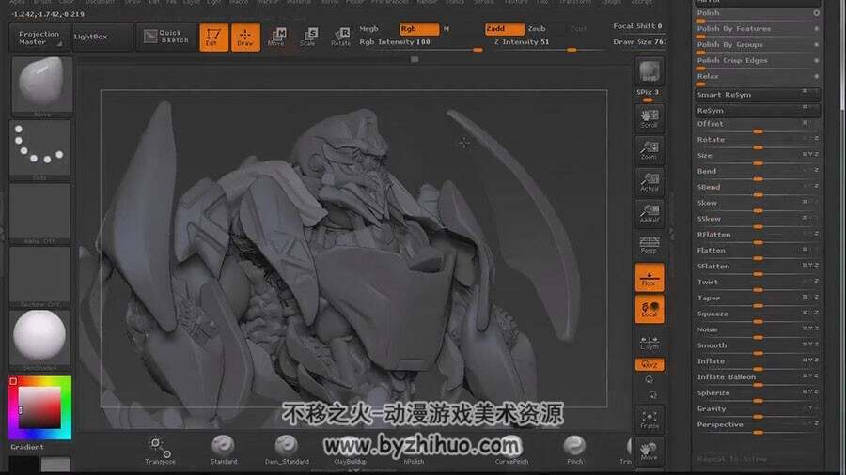Click Smart ReSym button

pyautogui.click(x=758, y=95)
